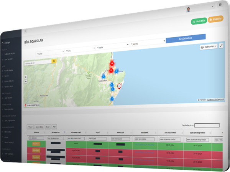Click the map zoom in plus button
This screenshot has width=230, height=172.
click(26, 77)
